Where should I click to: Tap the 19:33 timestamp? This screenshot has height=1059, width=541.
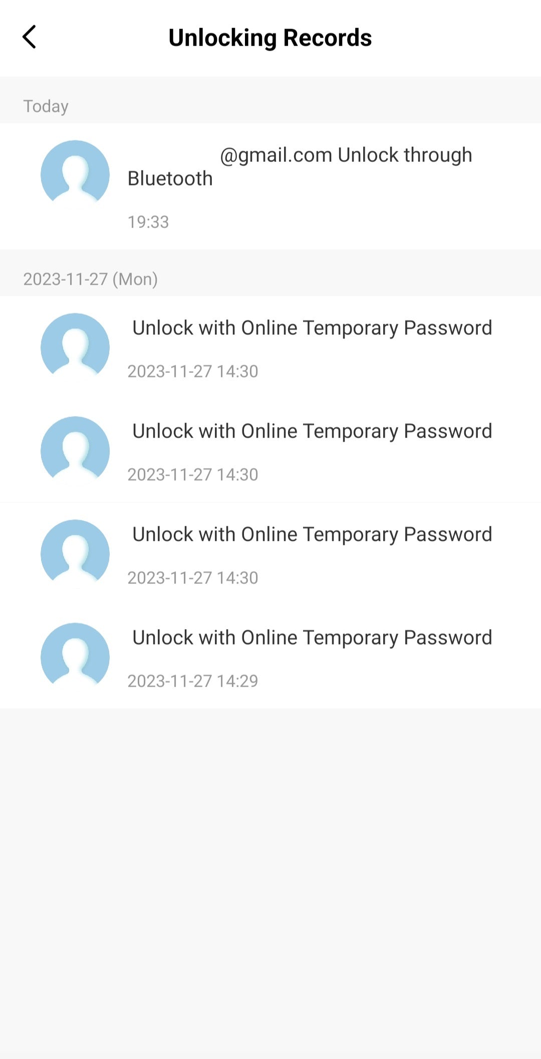148,222
